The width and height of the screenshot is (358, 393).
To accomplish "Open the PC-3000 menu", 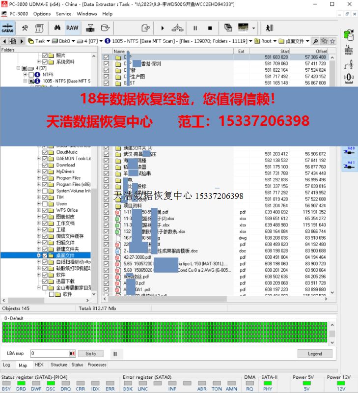I will pyautogui.click(x=19, y=14).
